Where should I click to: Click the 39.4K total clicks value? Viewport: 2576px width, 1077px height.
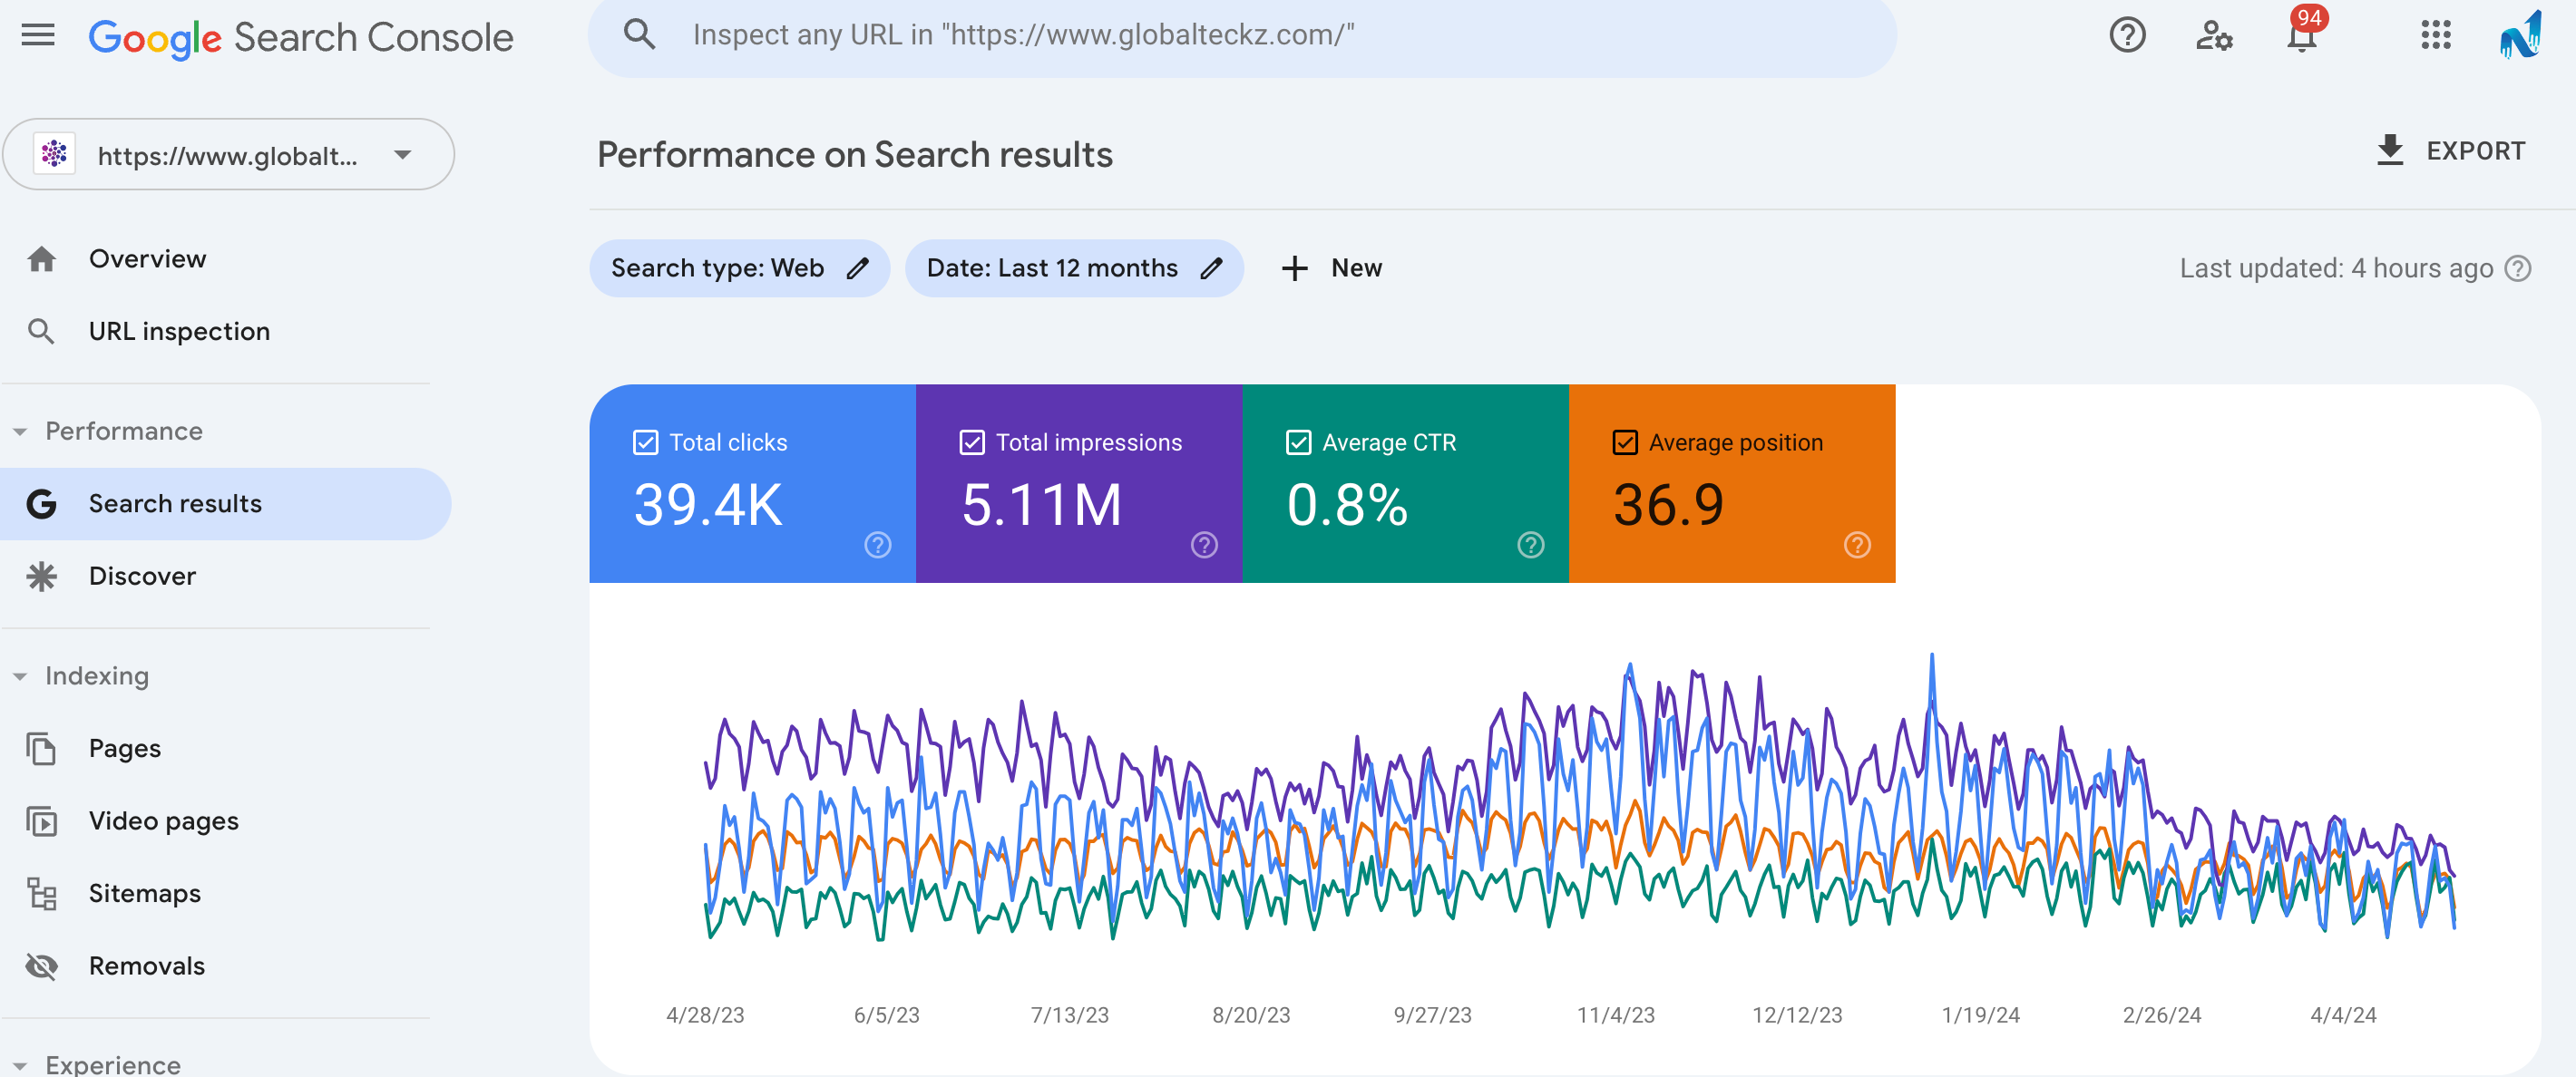[708, 505]
